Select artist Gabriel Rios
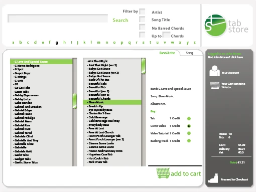 point(22,125)
